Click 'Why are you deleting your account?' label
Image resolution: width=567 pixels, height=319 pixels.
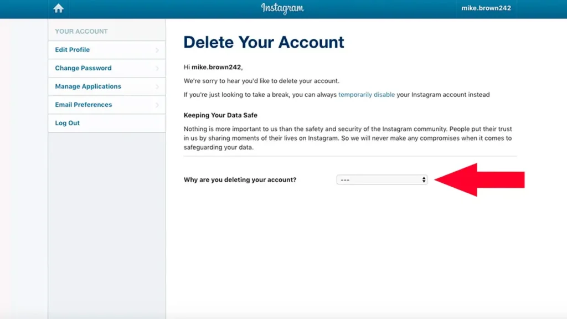coord(240,180)
